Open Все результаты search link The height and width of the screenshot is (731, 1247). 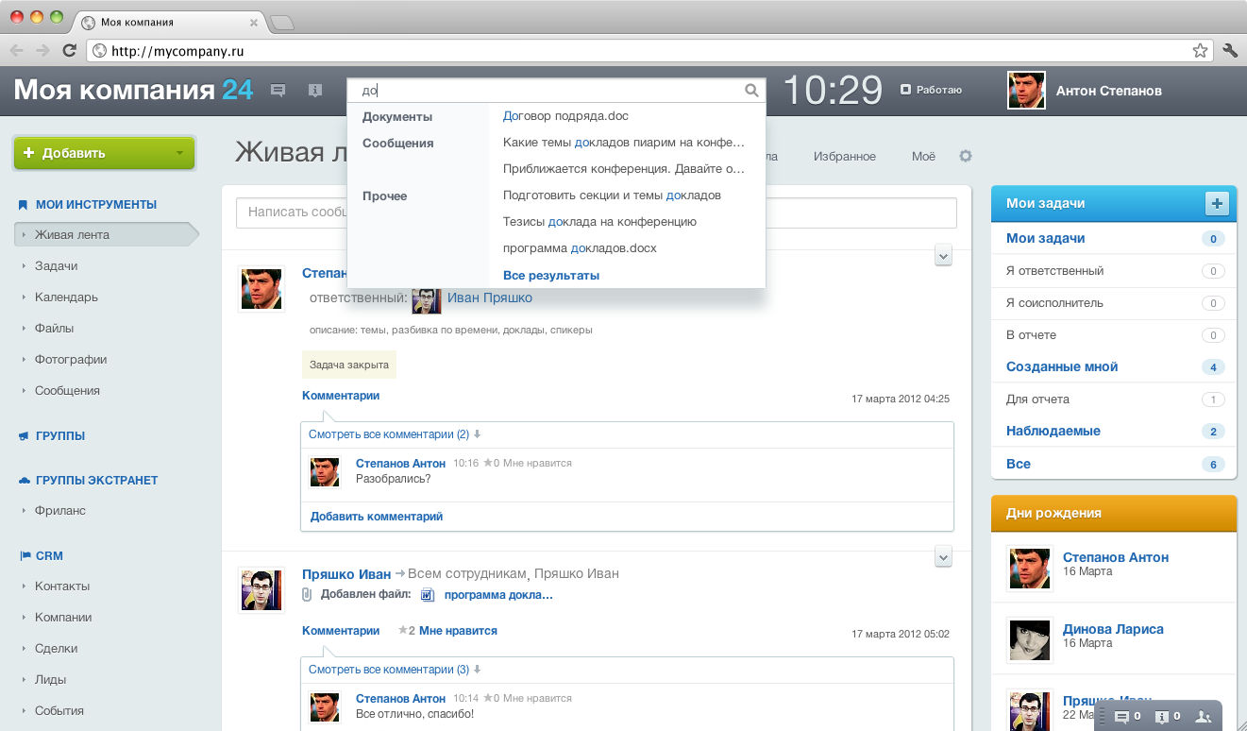[551, 276]
